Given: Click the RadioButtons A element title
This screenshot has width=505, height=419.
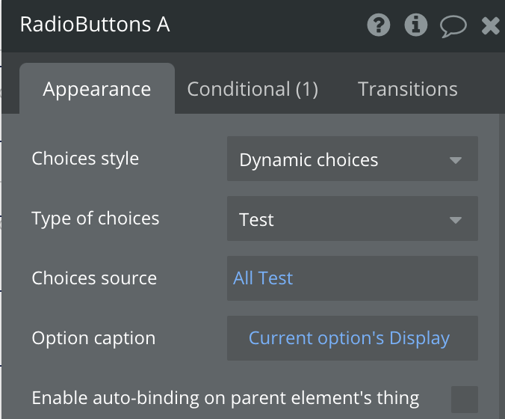Looking at the screenshot, I should pyautogui.click(x=95, y=25).
